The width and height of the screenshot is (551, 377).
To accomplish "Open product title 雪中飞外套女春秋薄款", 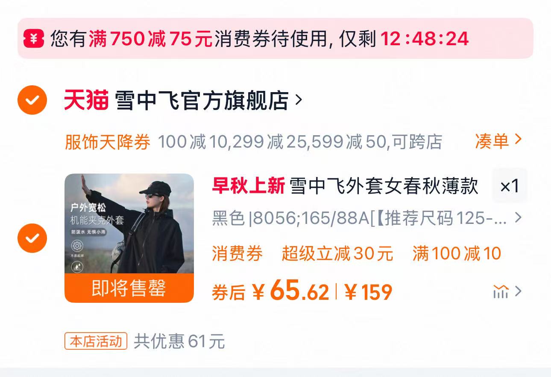I will (384, 186).
